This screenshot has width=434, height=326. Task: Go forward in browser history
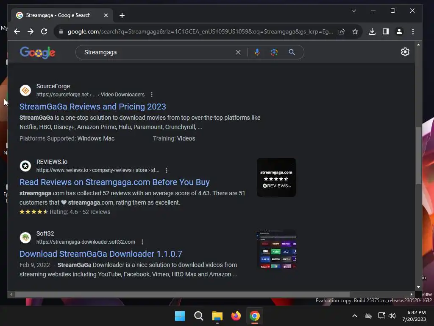(31, 31)
